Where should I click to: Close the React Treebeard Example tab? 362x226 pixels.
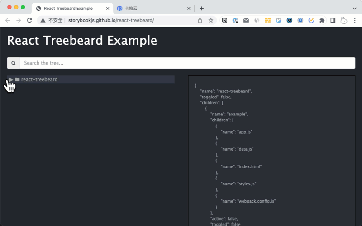click(108, 9)
